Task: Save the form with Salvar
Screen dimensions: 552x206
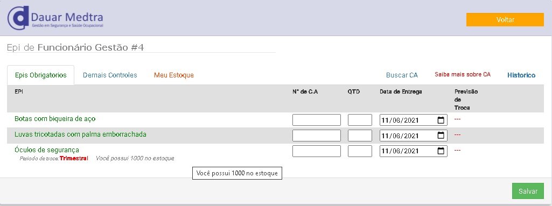Action: 528,191
